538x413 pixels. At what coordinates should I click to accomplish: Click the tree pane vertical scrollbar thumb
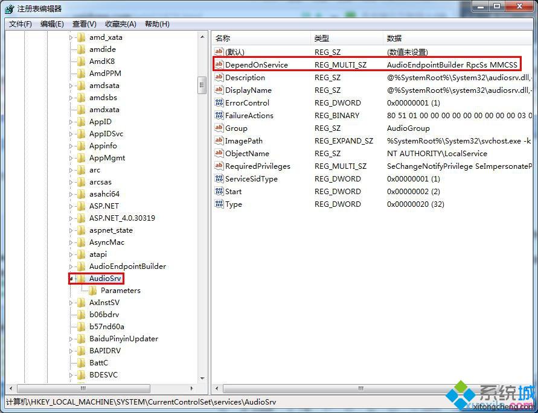(202, 86)
